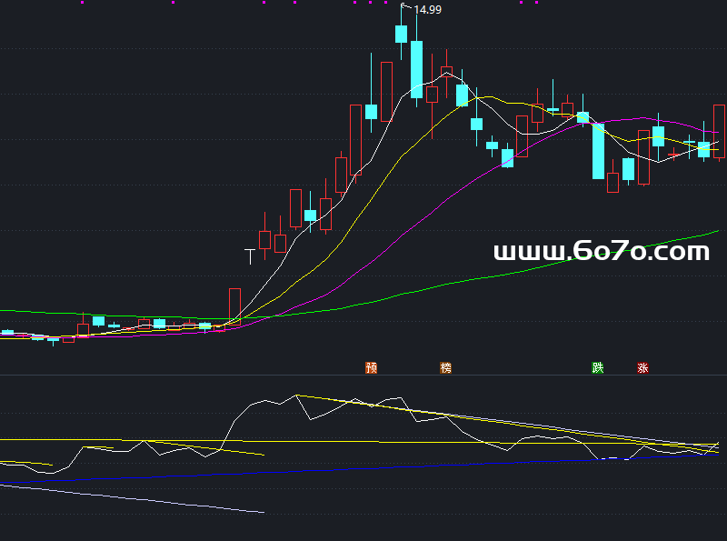Click the lavender downward line in lower-left indicator
727x541 pixels.
[136, 498]
